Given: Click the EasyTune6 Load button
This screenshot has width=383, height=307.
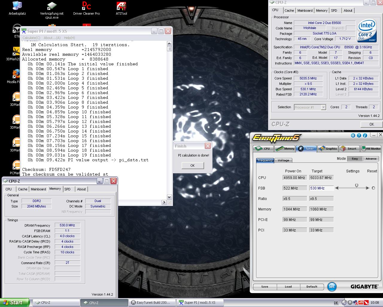Looking at the screenshot, I should tap(288, 287).
